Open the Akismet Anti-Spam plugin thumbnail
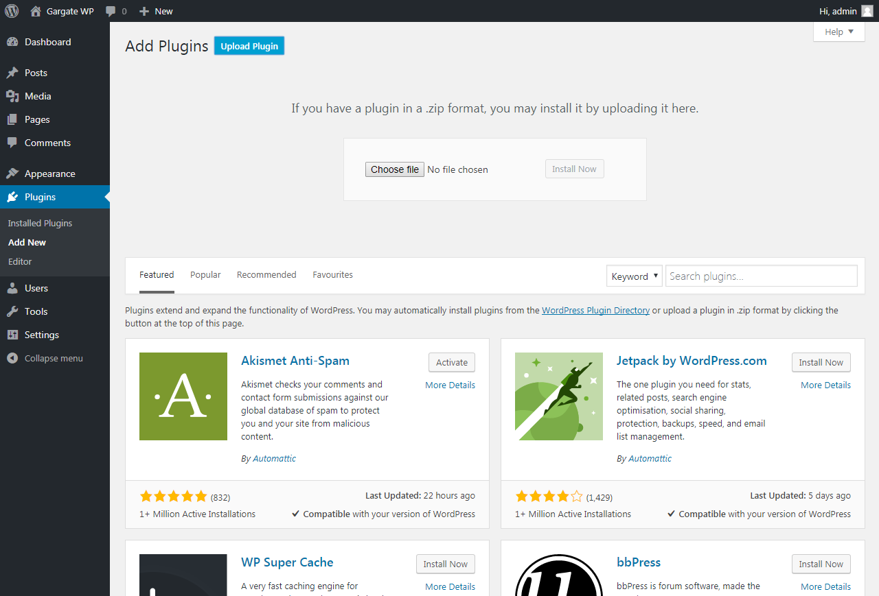 (x=183, y=396)
